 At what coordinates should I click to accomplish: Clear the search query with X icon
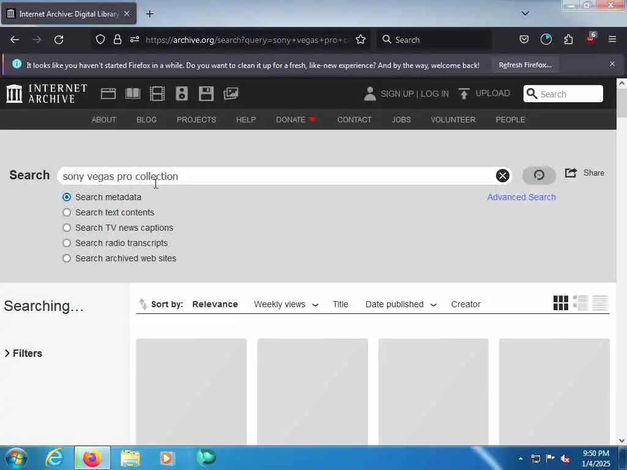[x=503, y=176]
